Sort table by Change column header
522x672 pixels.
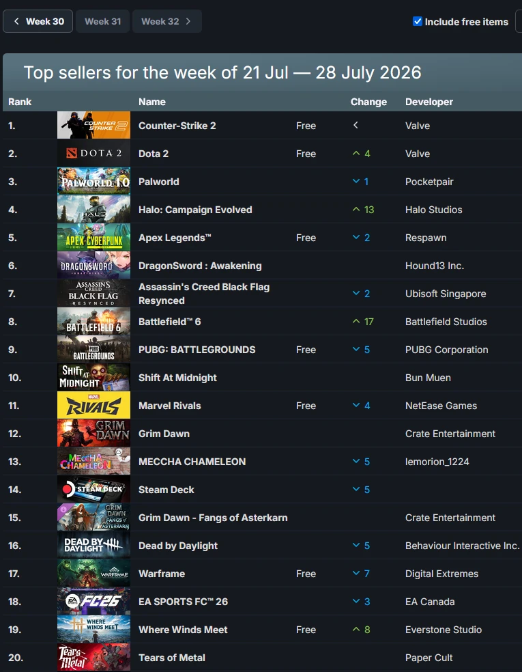pyautogui.click(x=368, y=102)
